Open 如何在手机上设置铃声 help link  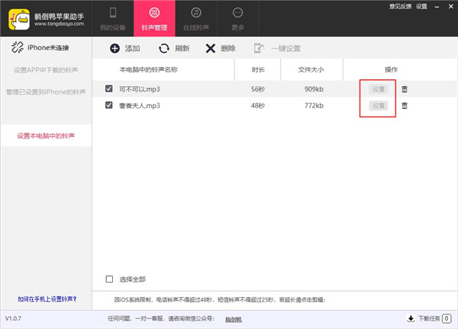point(46,299)
